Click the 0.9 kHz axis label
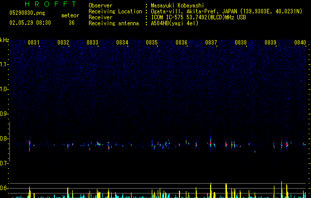 (x=4, y=114)
